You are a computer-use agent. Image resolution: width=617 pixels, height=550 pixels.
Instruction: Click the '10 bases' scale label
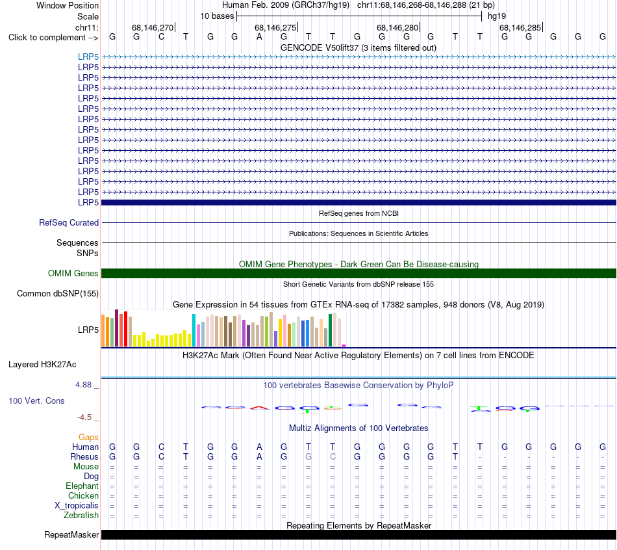(217, 16)
